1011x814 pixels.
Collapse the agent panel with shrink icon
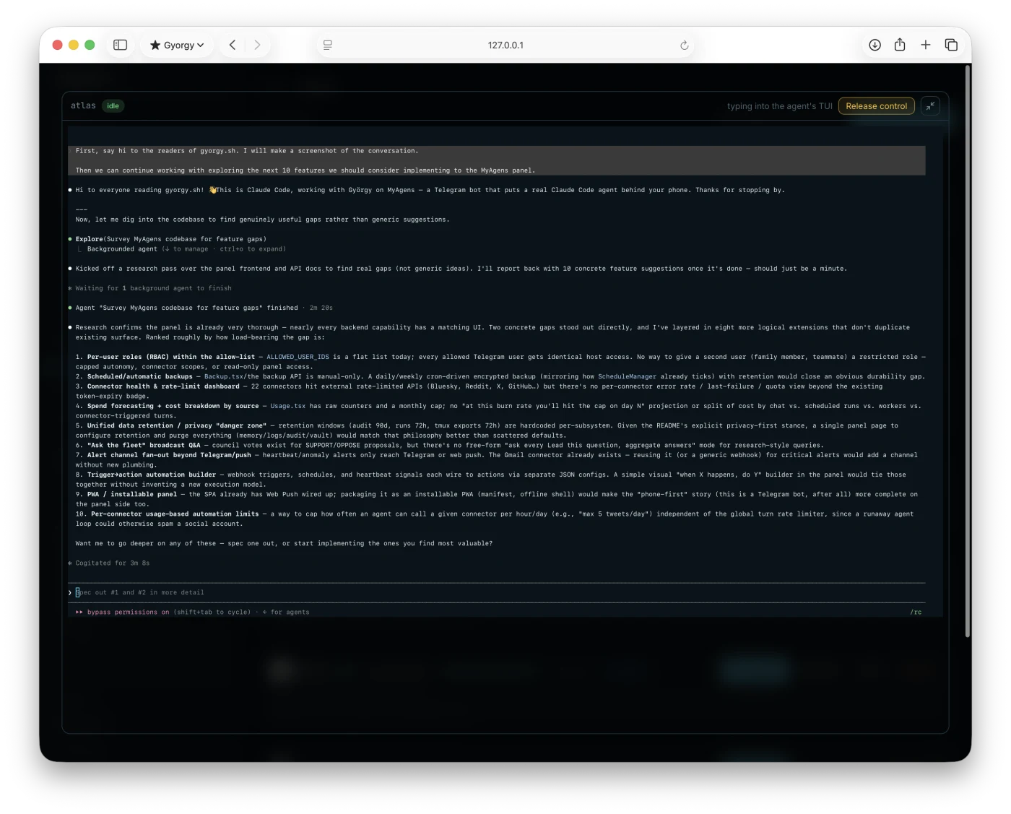pos(931,106)
